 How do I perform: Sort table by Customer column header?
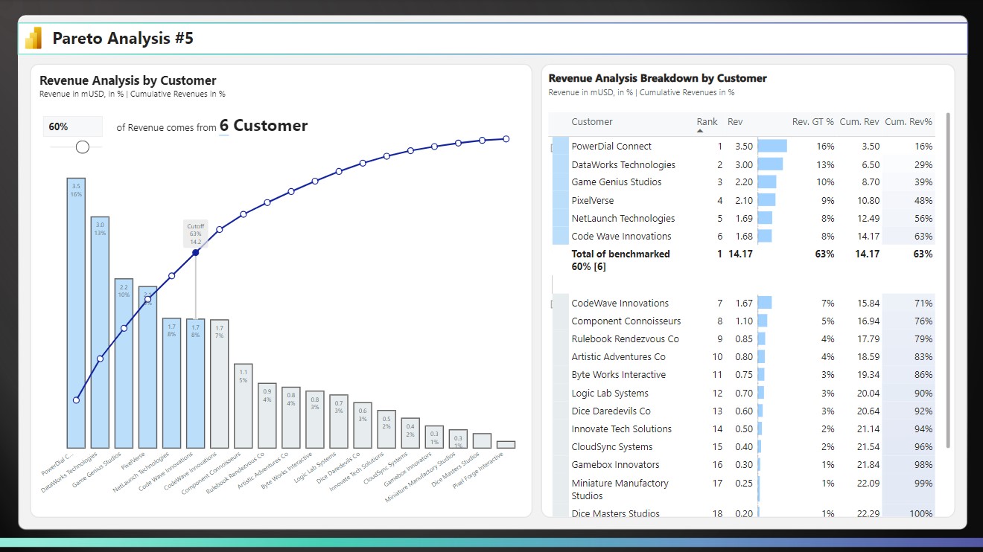[592, 122]
